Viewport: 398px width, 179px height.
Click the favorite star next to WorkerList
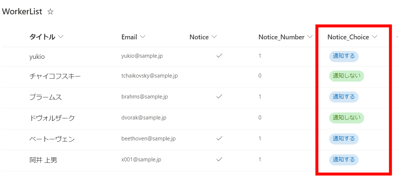point(51,12)
